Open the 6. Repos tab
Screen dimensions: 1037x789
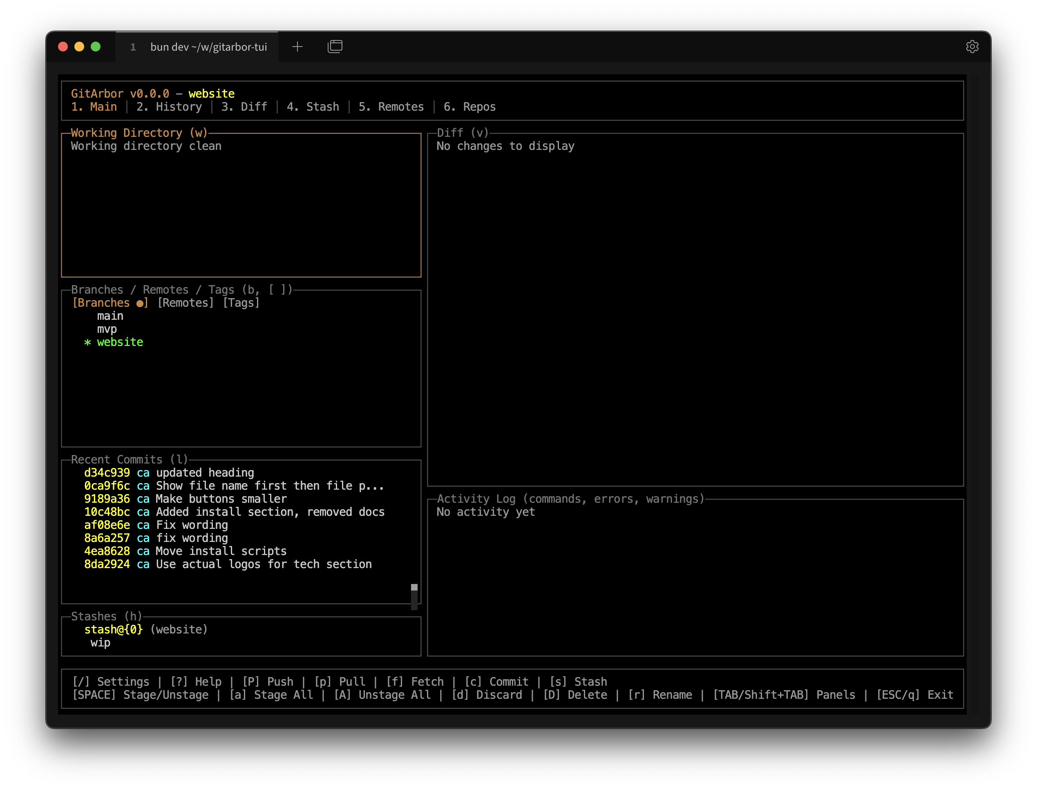[470, 107]
